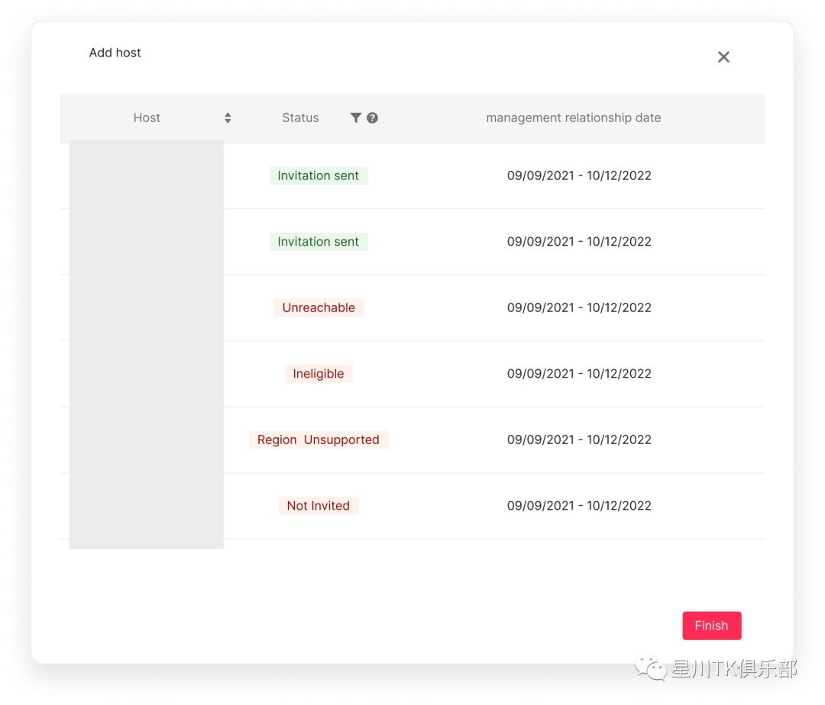The width and height of the screenshot is (825, 705).
Task: Select the Status column header
Action: coord(300,117)
